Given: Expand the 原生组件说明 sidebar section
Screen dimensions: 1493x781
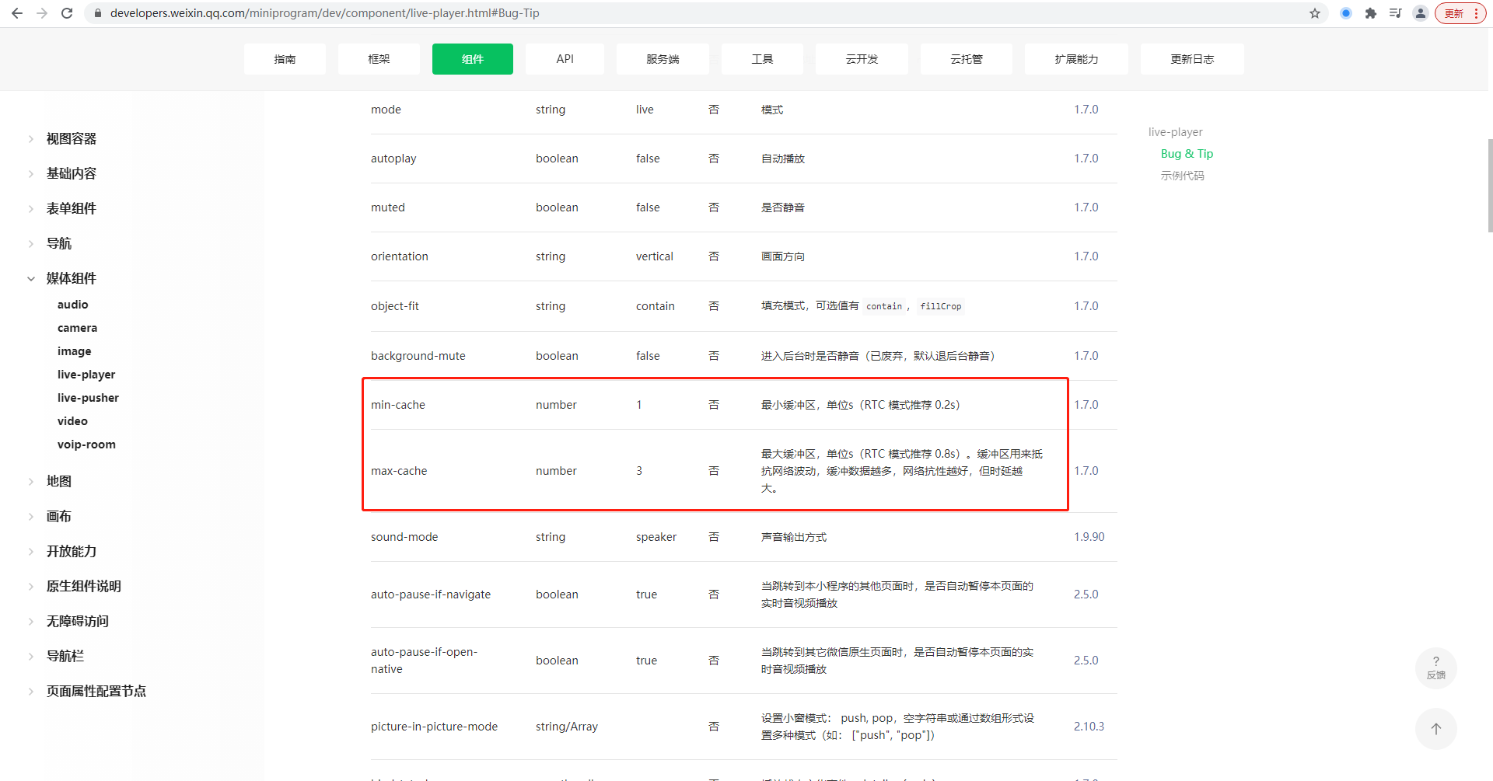Looking at the screenshot, I should pyautogui.click(x=84, y=587).
